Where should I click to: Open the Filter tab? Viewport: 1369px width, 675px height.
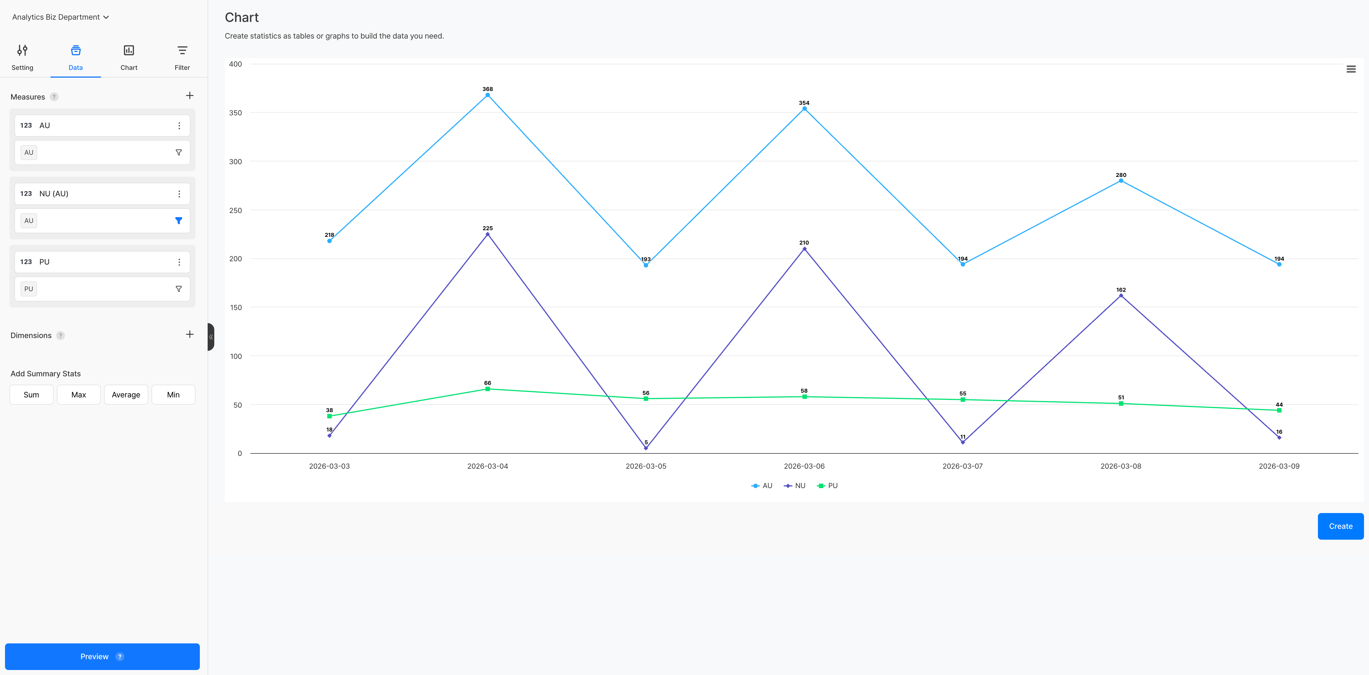coord(182,57)
